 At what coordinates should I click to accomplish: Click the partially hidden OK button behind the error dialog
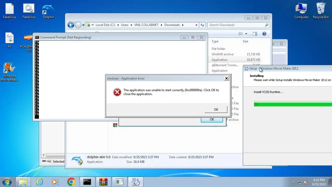click(x=212, y=120)
